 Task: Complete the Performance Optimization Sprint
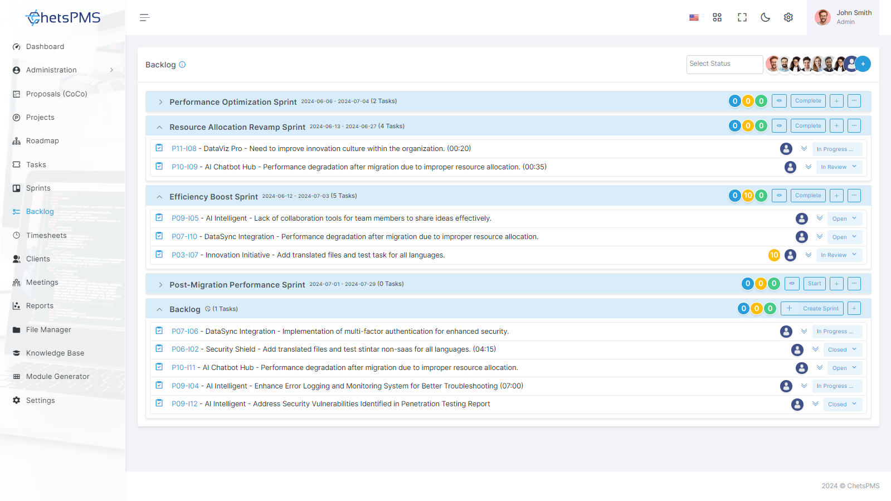(808, 101)
